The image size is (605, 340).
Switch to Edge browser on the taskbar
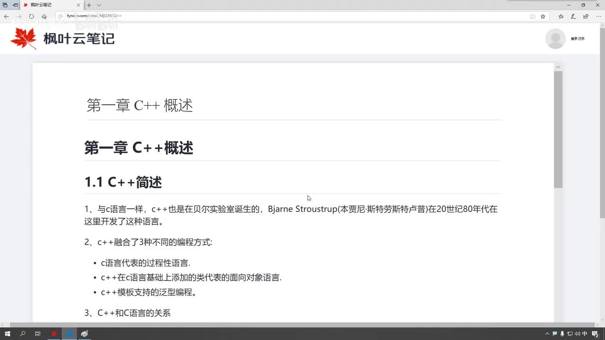click(x=69, y=333)
